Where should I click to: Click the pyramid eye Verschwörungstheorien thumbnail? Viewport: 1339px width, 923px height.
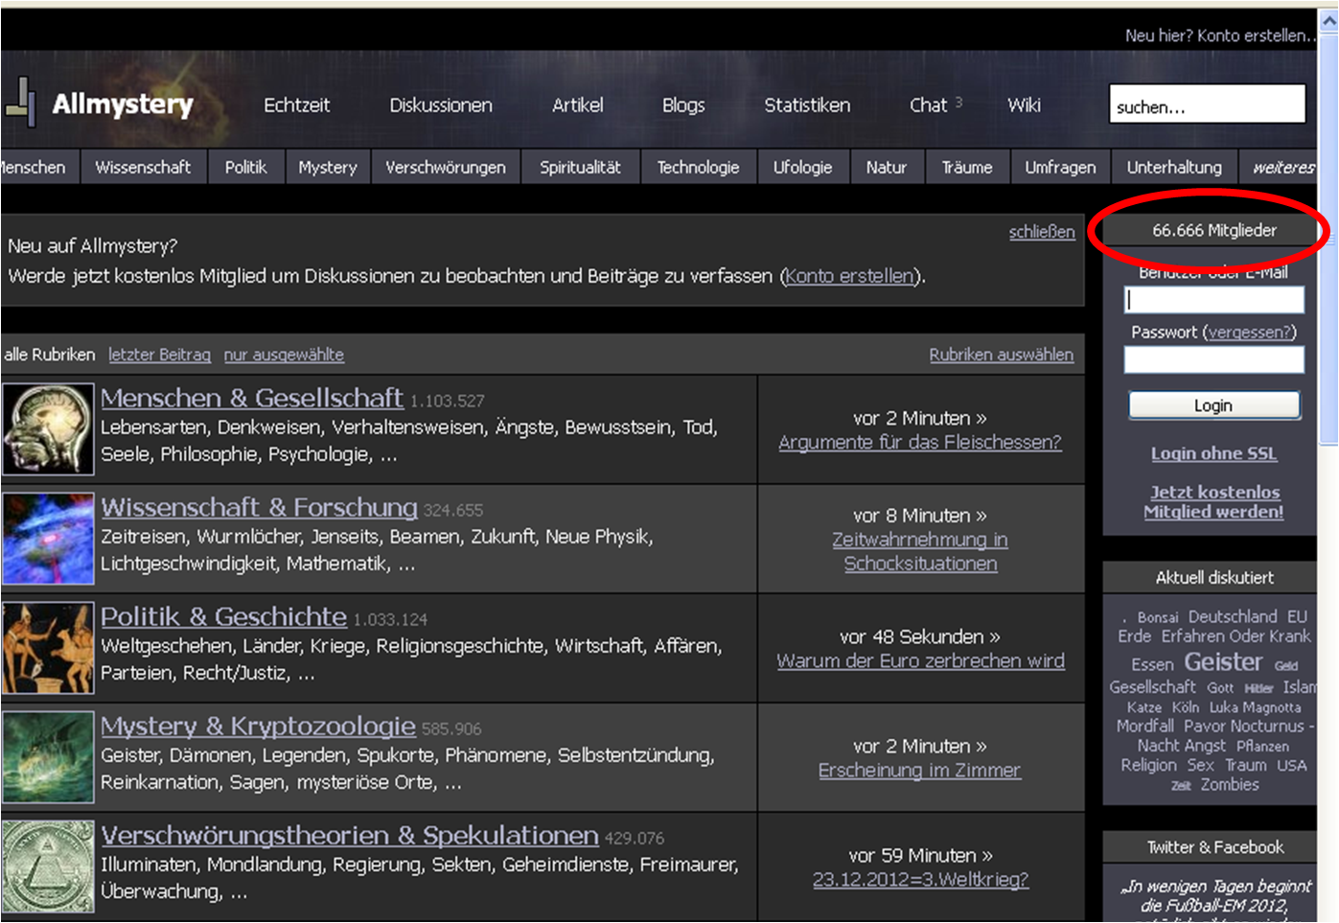click(48, 866)
